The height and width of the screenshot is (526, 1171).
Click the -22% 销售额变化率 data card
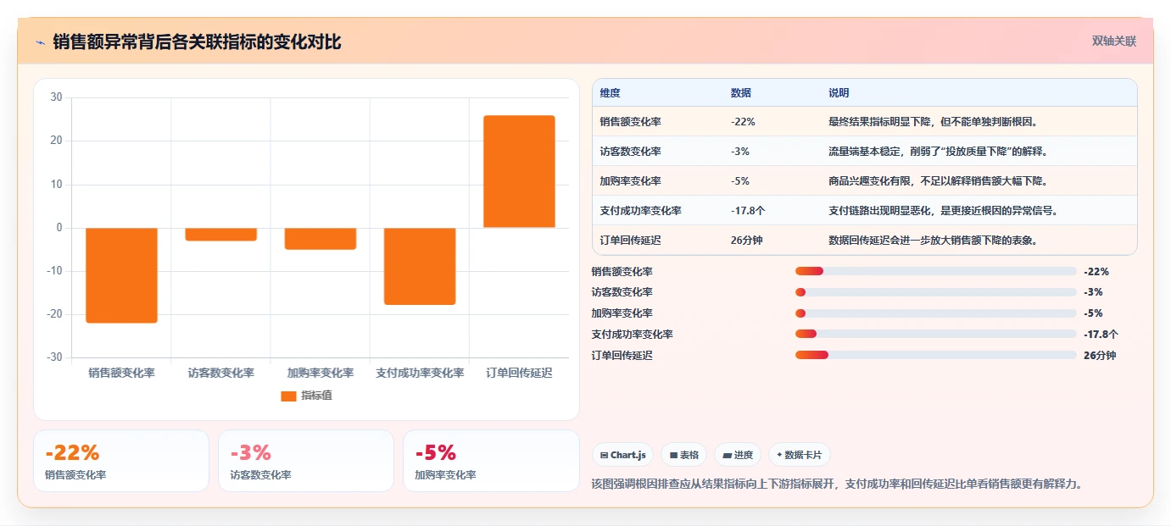tap(121, 461)
